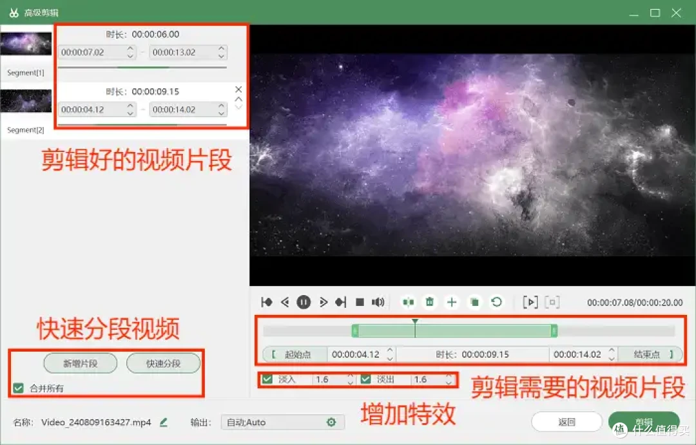
Task: Increase the fade-in duration value
Action: pos(350,376)
